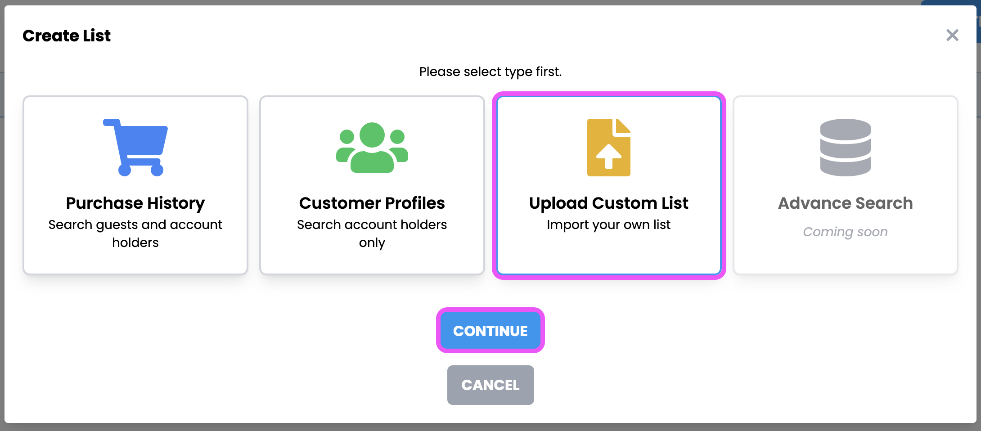981x431 pixels.
Task: Click the gray database icon
Action: pyautogui.click(x=845, y=148)
